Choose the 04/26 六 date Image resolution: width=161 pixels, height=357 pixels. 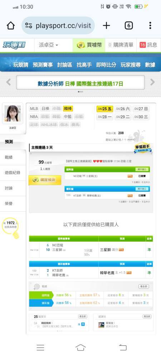123,109
